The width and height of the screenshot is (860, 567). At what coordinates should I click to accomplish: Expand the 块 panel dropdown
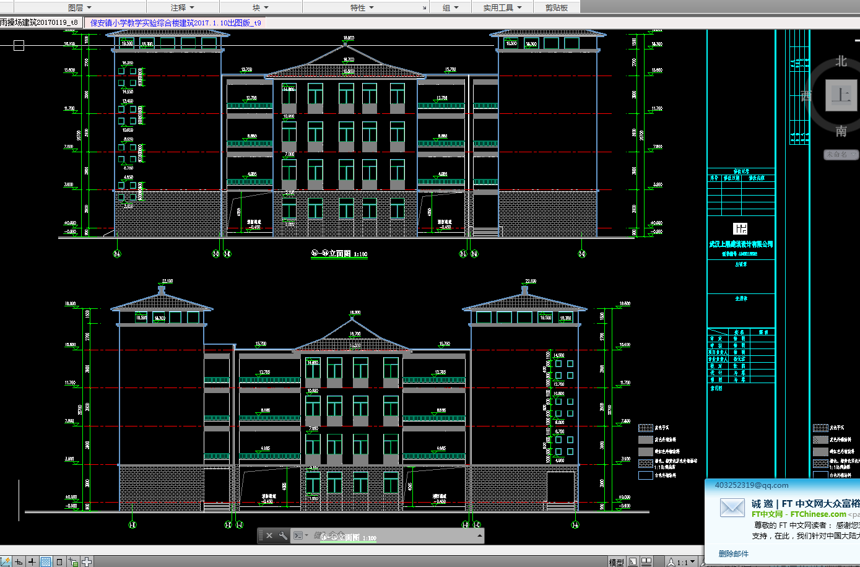click(261, 7)
